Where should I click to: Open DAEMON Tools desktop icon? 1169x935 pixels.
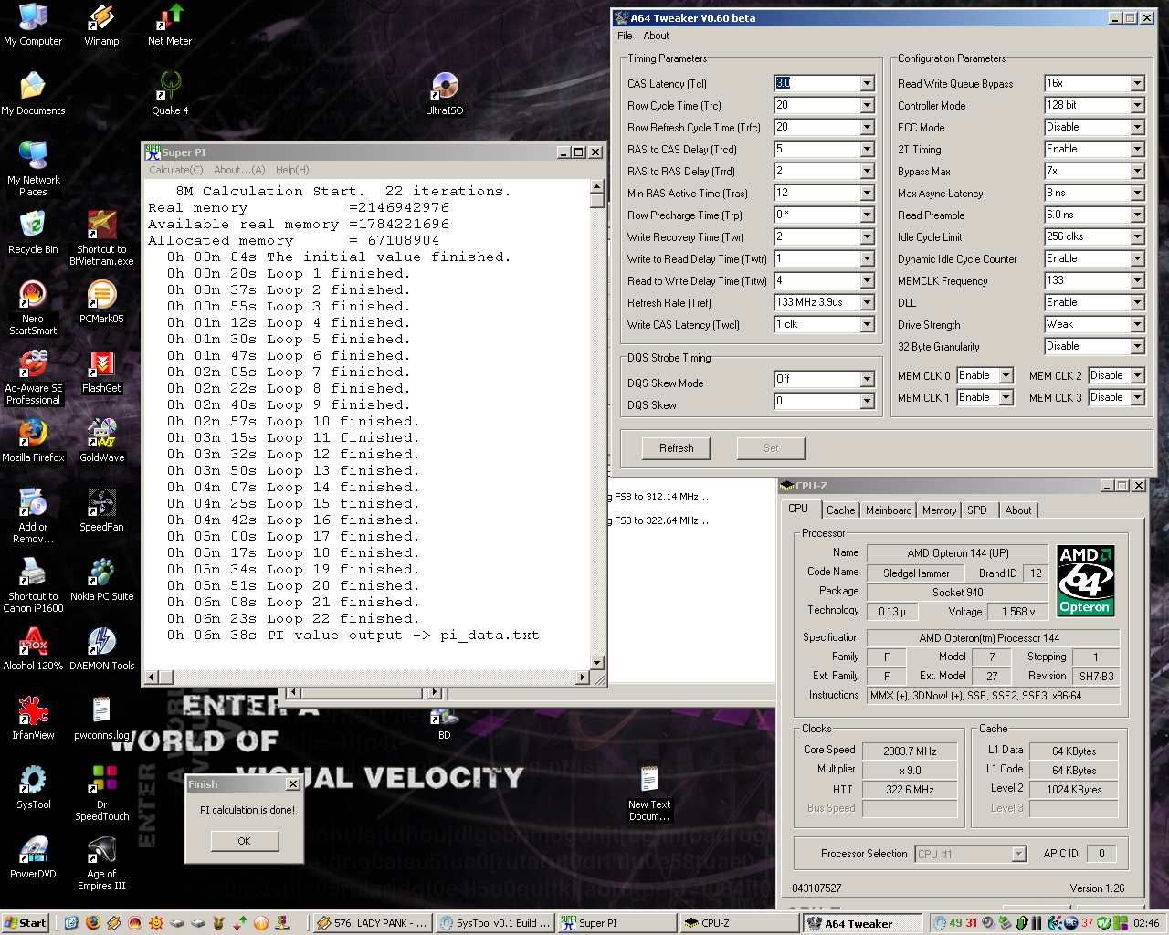101,649
